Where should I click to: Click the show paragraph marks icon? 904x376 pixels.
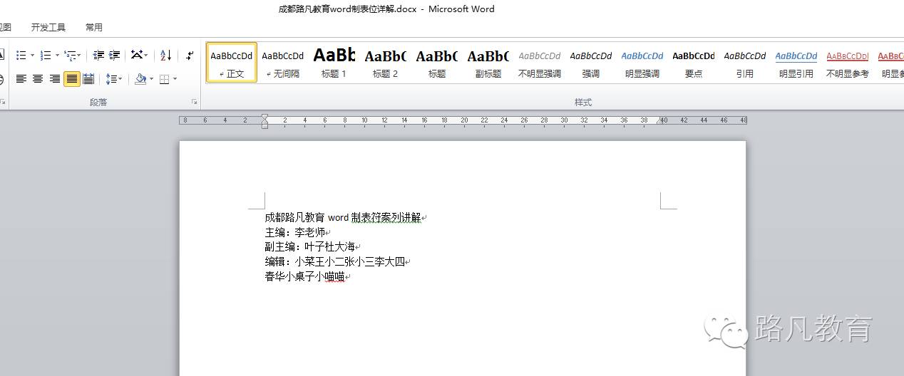click(x=190, y=56)
